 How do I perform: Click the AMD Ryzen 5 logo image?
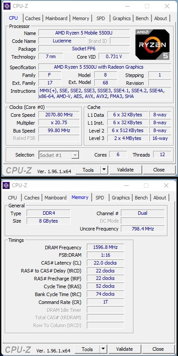coord(152,45)
